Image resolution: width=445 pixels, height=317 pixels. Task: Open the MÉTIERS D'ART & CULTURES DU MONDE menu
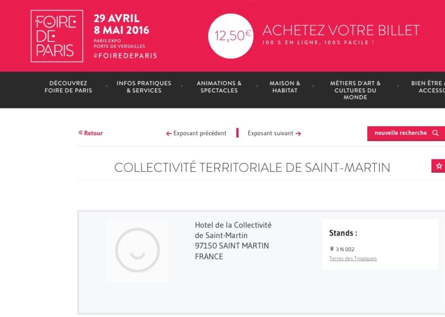click(355, 90)
